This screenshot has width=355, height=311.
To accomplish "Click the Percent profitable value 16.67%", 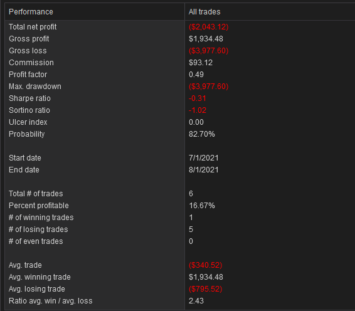I will coord(202,206).
